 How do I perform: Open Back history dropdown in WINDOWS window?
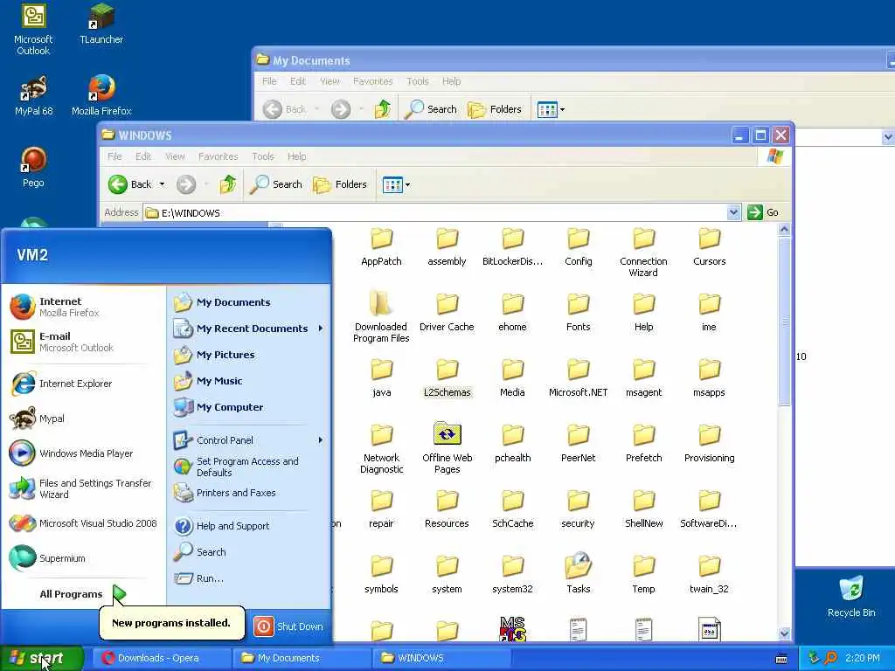coord(162,184)
